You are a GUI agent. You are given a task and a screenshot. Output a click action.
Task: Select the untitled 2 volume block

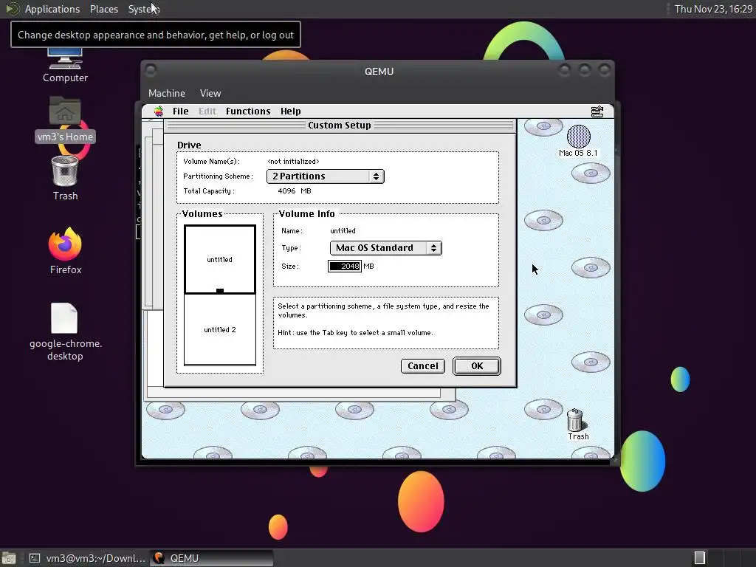point(220,330)
